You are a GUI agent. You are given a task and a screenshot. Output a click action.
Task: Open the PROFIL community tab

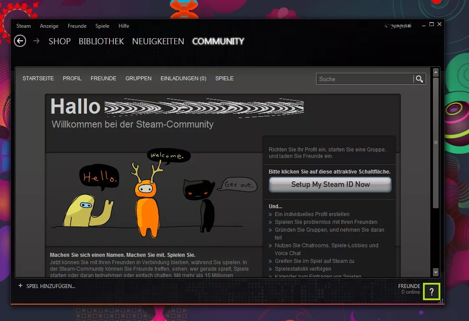click(x=72, y=79)
